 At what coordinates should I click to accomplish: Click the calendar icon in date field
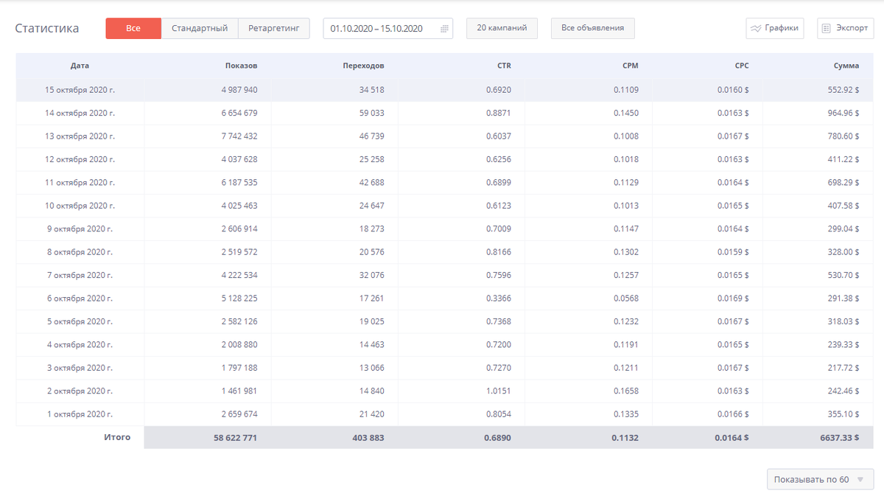click(444, 29)
